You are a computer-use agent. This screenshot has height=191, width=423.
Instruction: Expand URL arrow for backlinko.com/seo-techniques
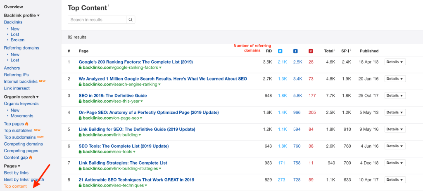tap(146, 186)
